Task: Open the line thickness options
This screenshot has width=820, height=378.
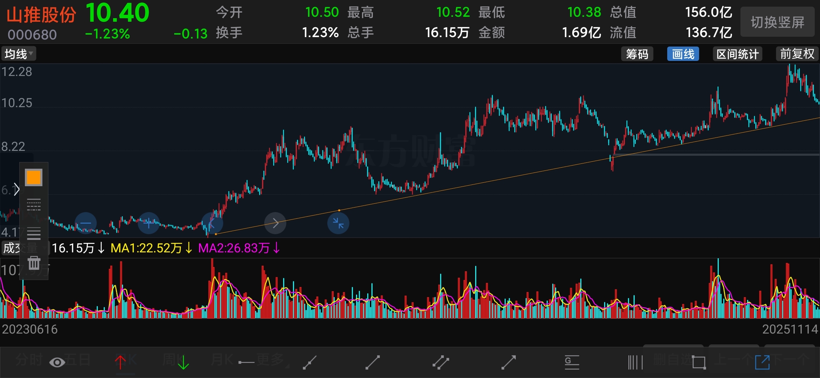Action: coord(34,233)
